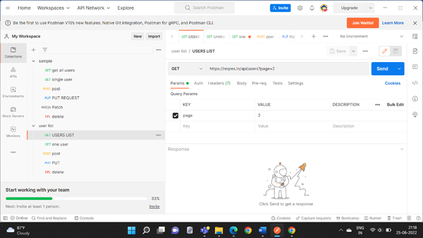Open the Save options dropdown arrow

(x=353, y=51)
